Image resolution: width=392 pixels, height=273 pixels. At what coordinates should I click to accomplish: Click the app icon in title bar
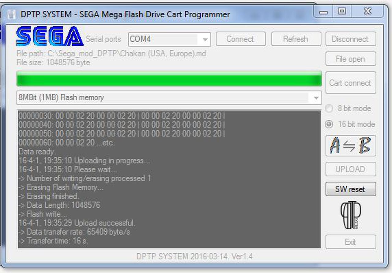12,14
